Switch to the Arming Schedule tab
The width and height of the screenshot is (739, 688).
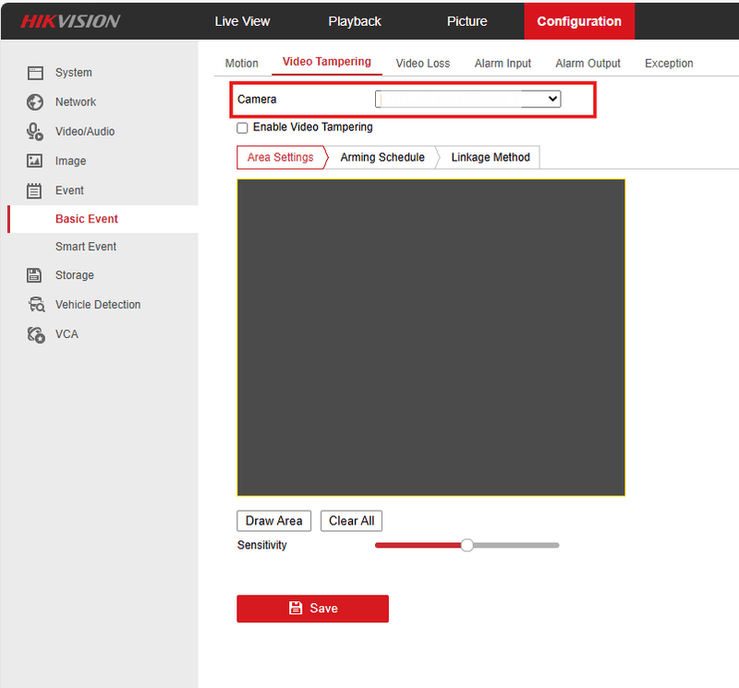point(382,157)
